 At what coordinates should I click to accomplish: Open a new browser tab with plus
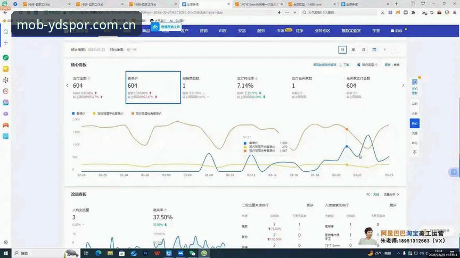click(x=397, y=4)
